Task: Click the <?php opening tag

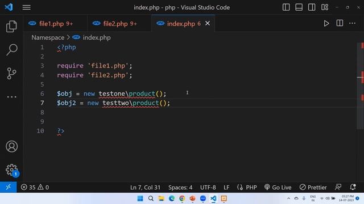Action: pos(67,47)
